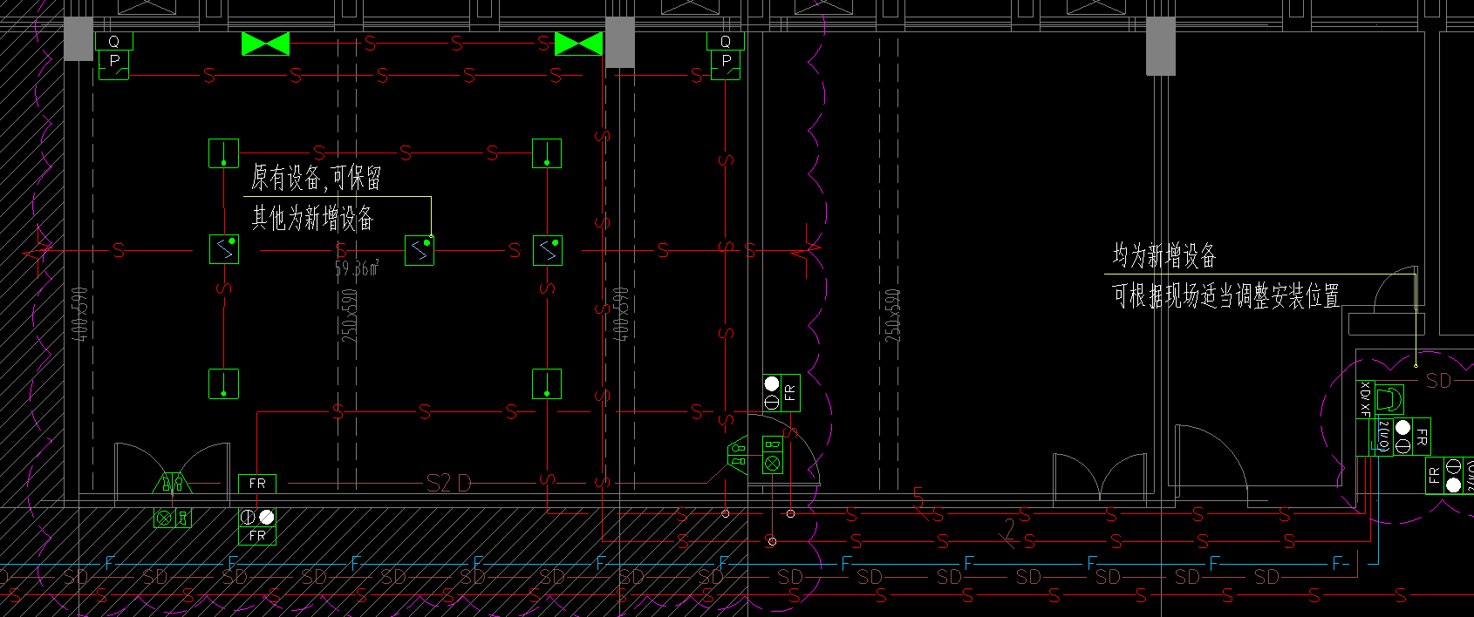Select top-left green detector symbol in left room
The width and height of the screenshot is (1474, 617).
224,153
